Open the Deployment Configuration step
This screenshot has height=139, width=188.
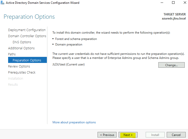(27, 30)
